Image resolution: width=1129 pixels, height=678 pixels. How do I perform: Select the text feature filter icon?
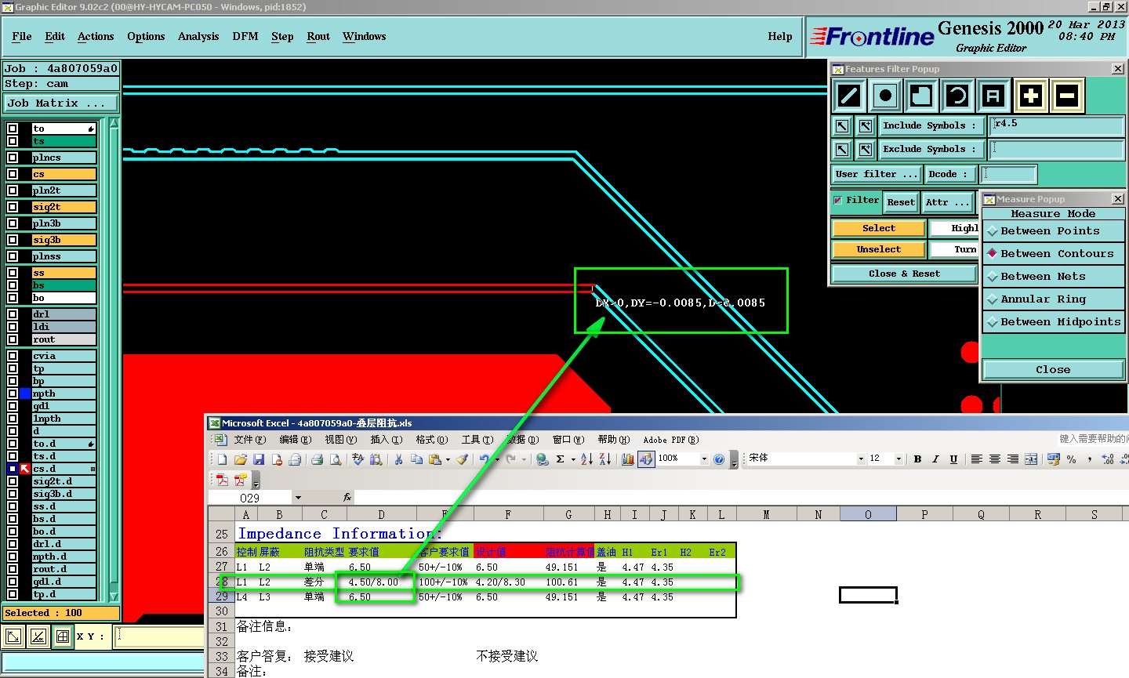tap(993, 96)
